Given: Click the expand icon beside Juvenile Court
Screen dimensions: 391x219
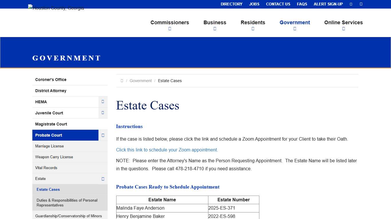Looking at the screenshot, I should 103,113.
